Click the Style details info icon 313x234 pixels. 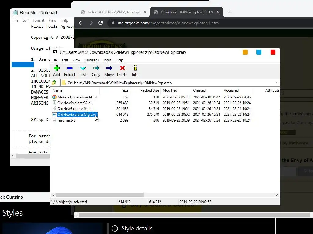[115, 228]
